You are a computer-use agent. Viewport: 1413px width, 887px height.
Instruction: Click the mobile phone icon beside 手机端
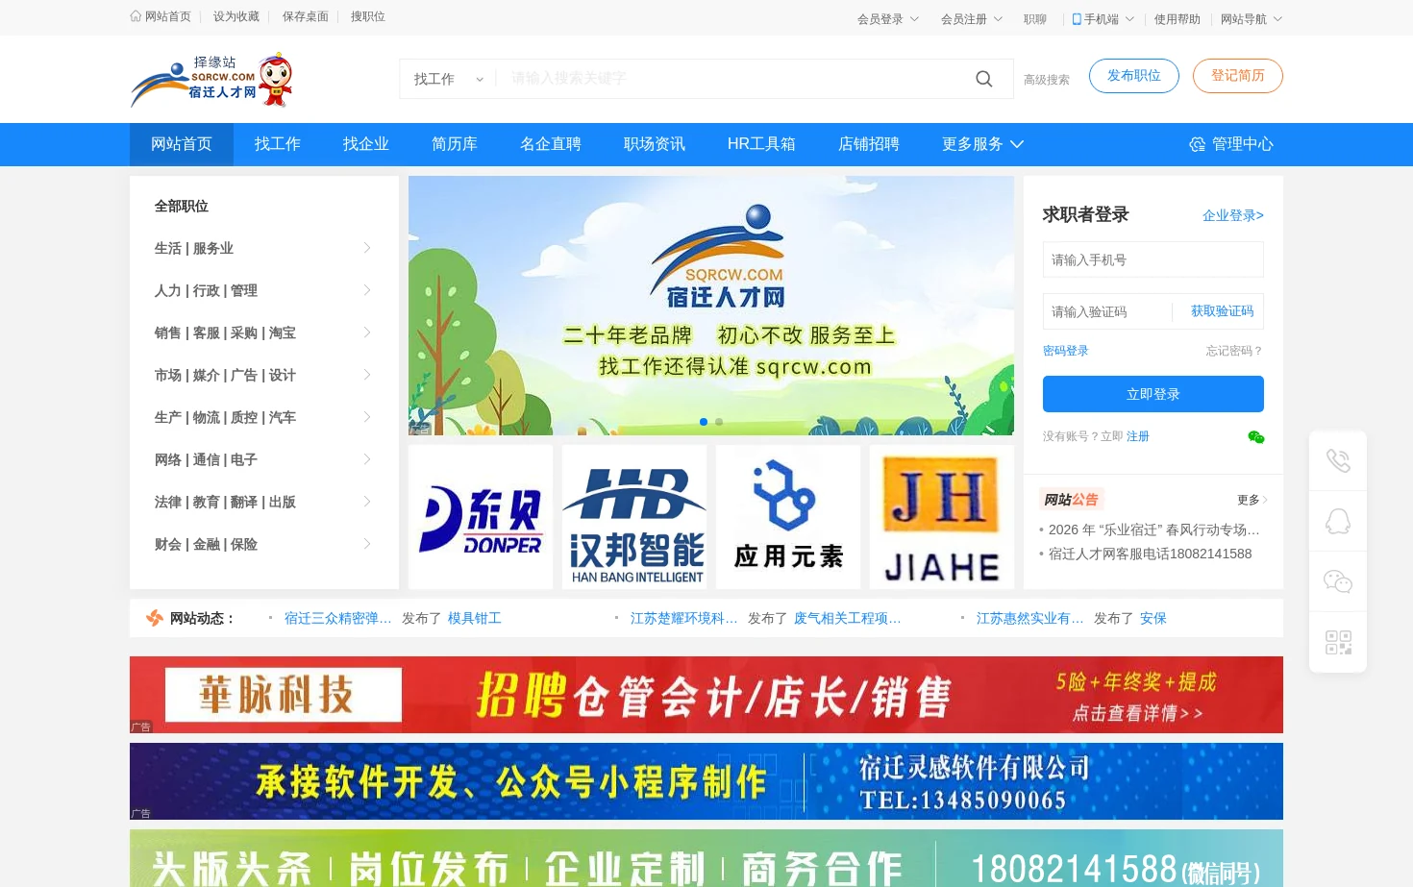point(1077,19)
